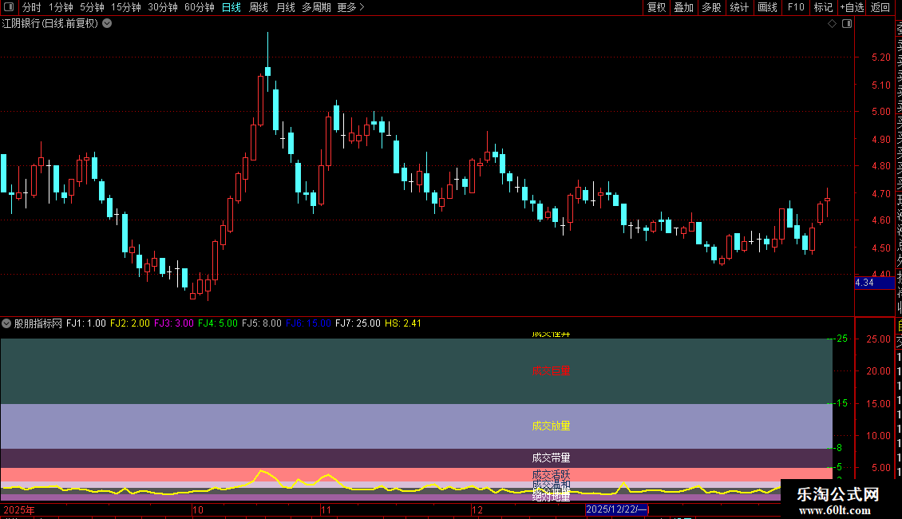Screen dimensions: 902x519
Task: Select the 15分钟 period
Action: [x=126, y=7]
